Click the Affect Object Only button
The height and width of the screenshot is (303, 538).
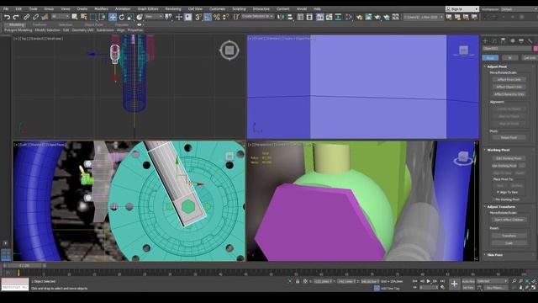pos(509,87)
